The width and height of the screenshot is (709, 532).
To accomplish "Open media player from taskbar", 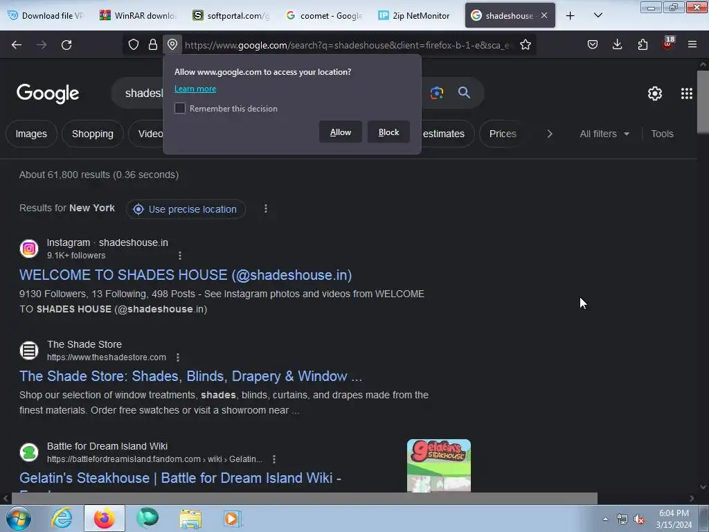I will tap(233, 518).
